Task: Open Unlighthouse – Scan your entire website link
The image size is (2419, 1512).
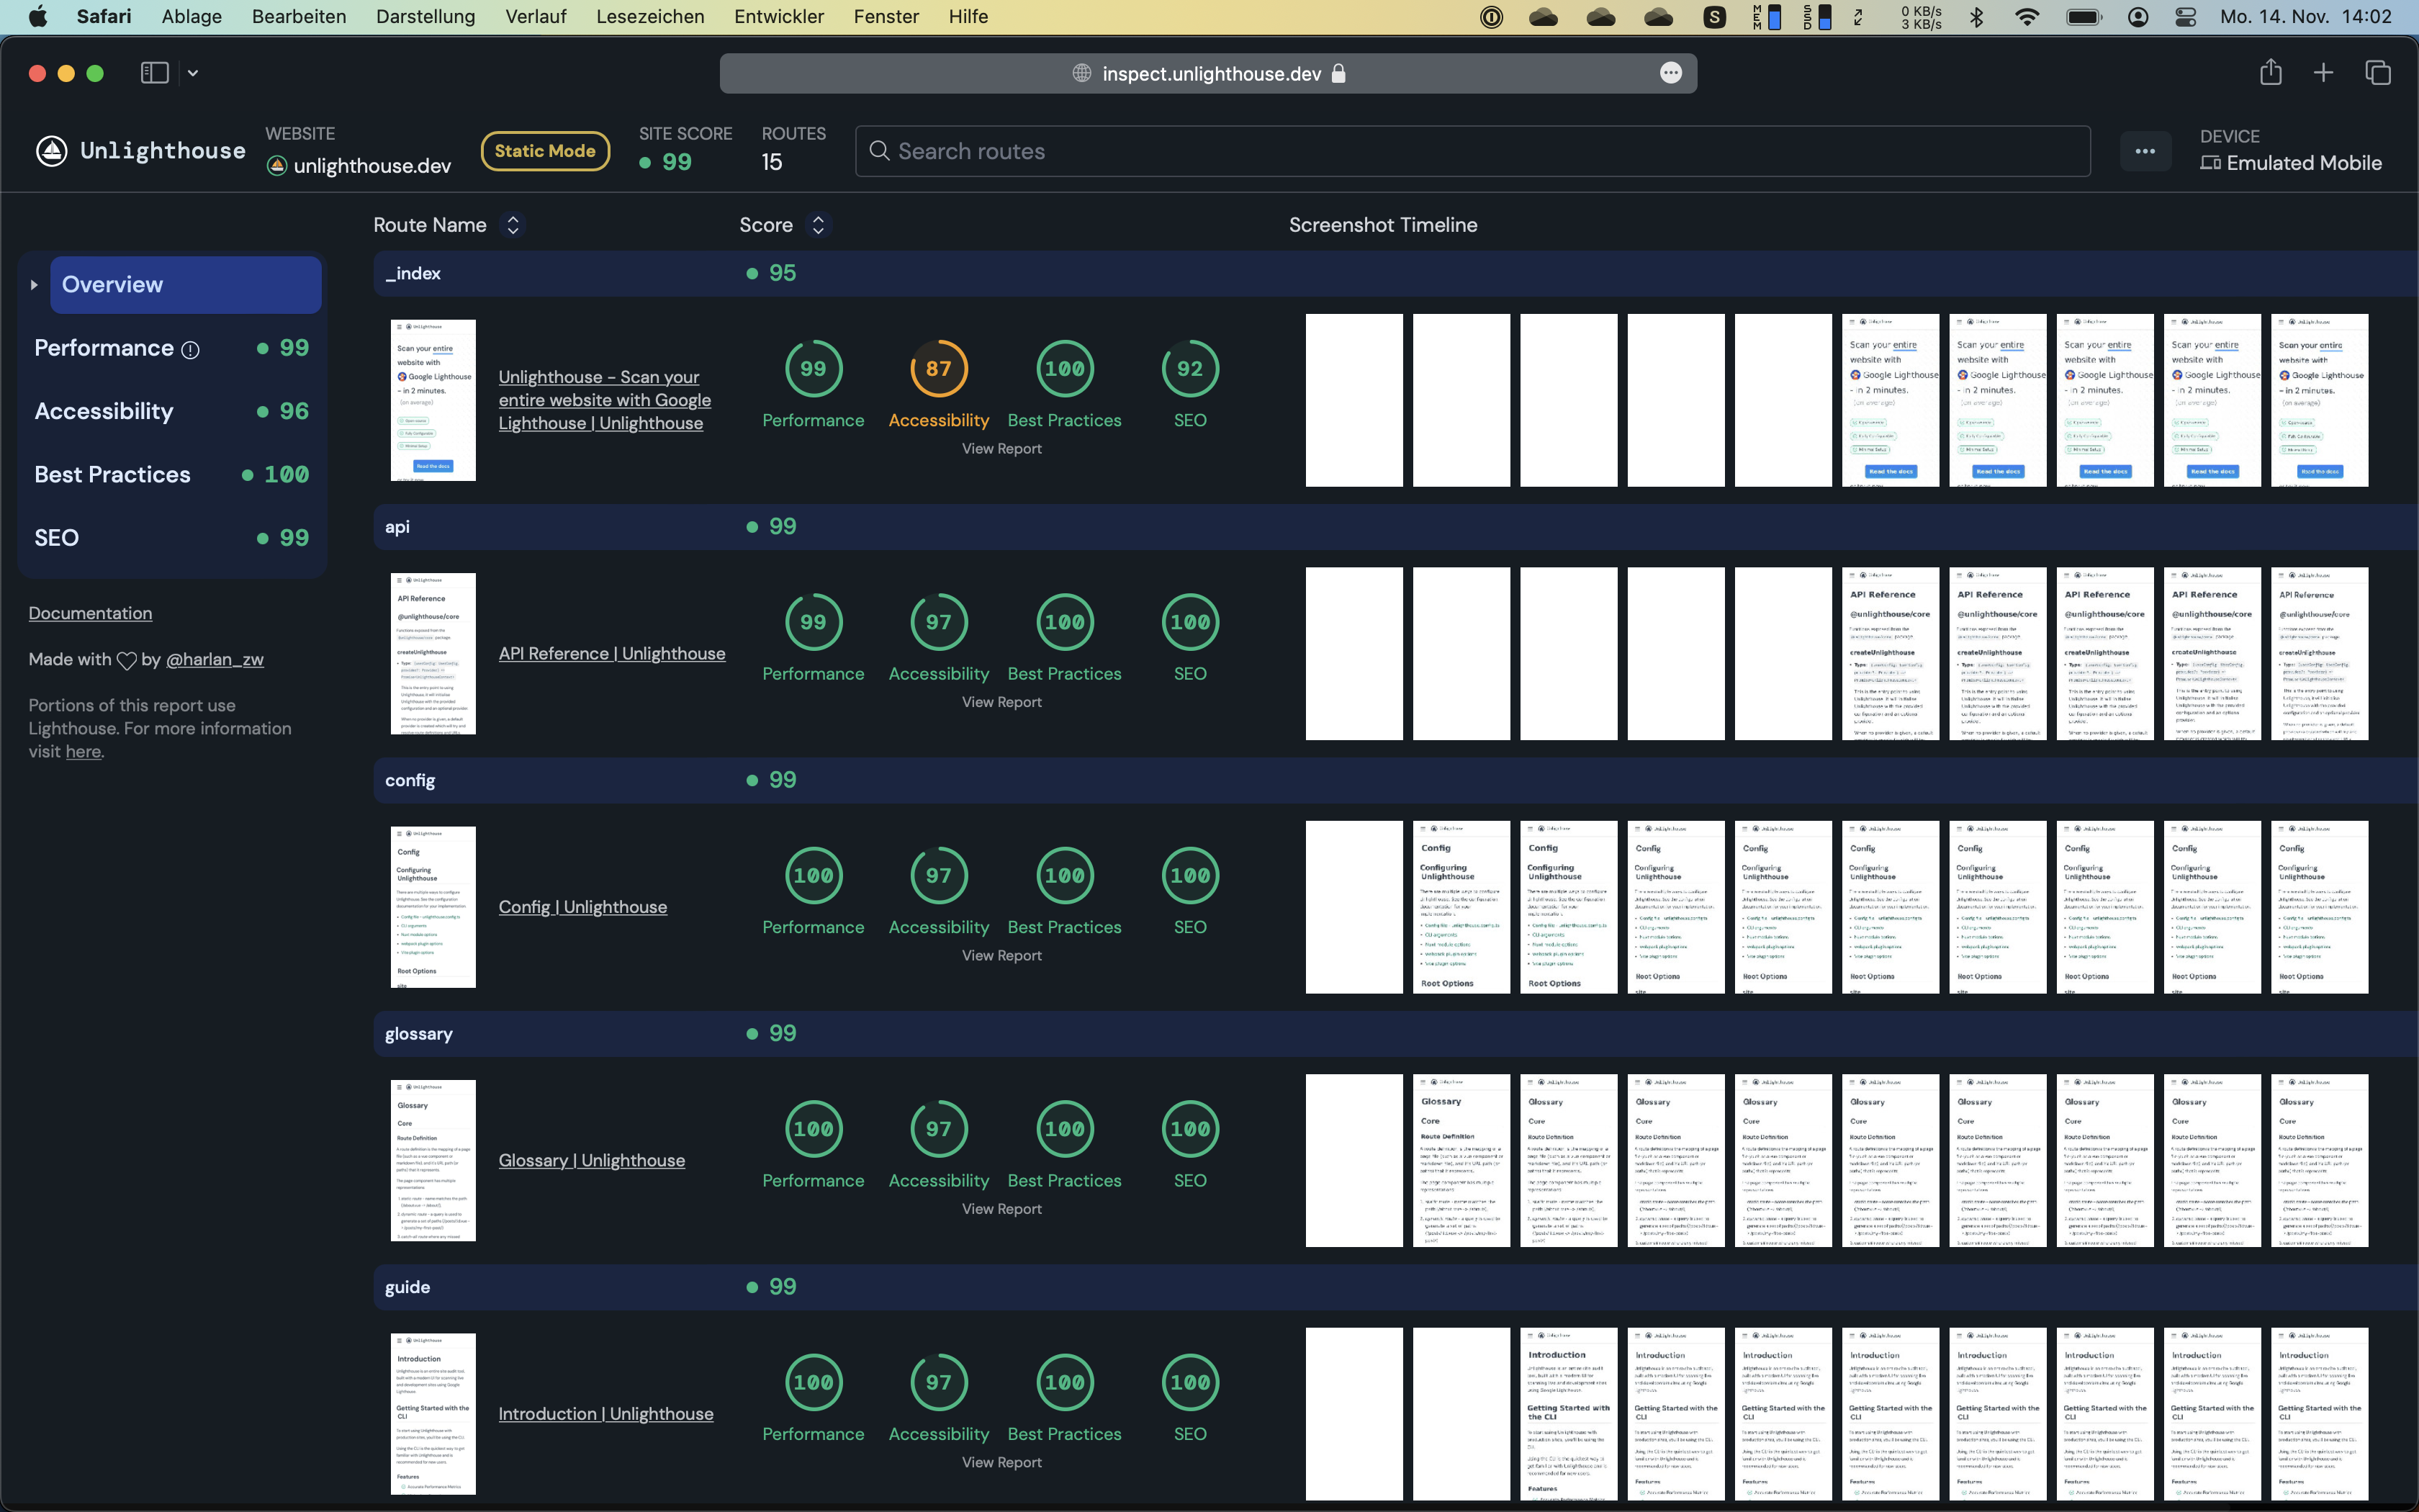Action: [x=605, y=400]
